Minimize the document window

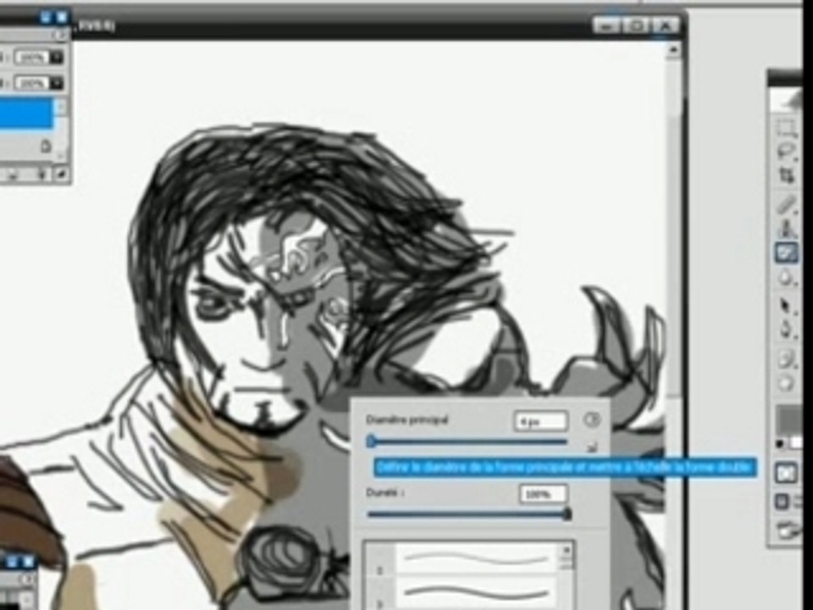606,25
